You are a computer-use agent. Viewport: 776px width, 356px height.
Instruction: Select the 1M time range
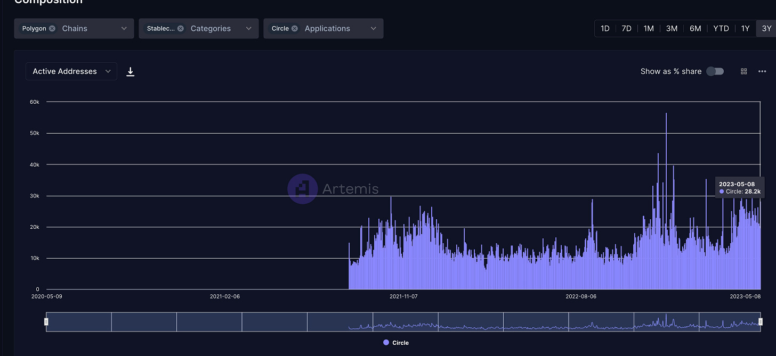[649, 29]
